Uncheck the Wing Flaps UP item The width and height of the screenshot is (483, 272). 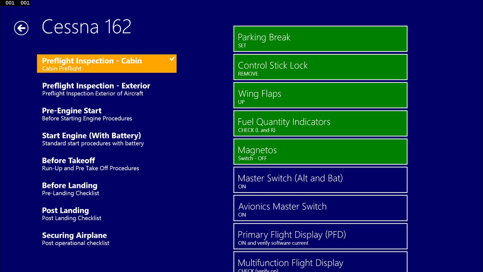[x=320, y=95]
